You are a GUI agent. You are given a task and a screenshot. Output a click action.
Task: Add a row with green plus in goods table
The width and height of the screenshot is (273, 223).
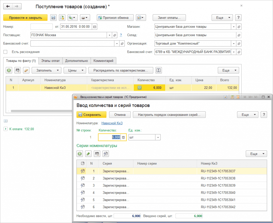(x=9, y=70)
